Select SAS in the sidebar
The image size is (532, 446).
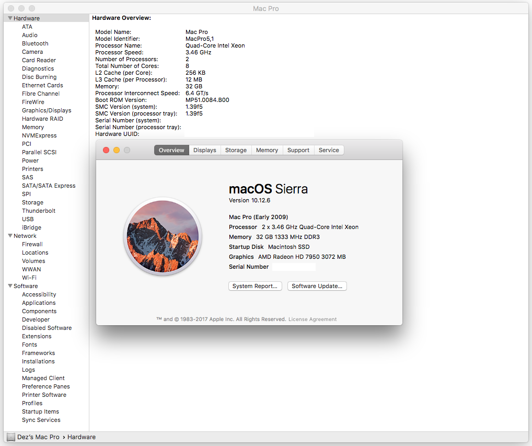[x=28, y=177]
